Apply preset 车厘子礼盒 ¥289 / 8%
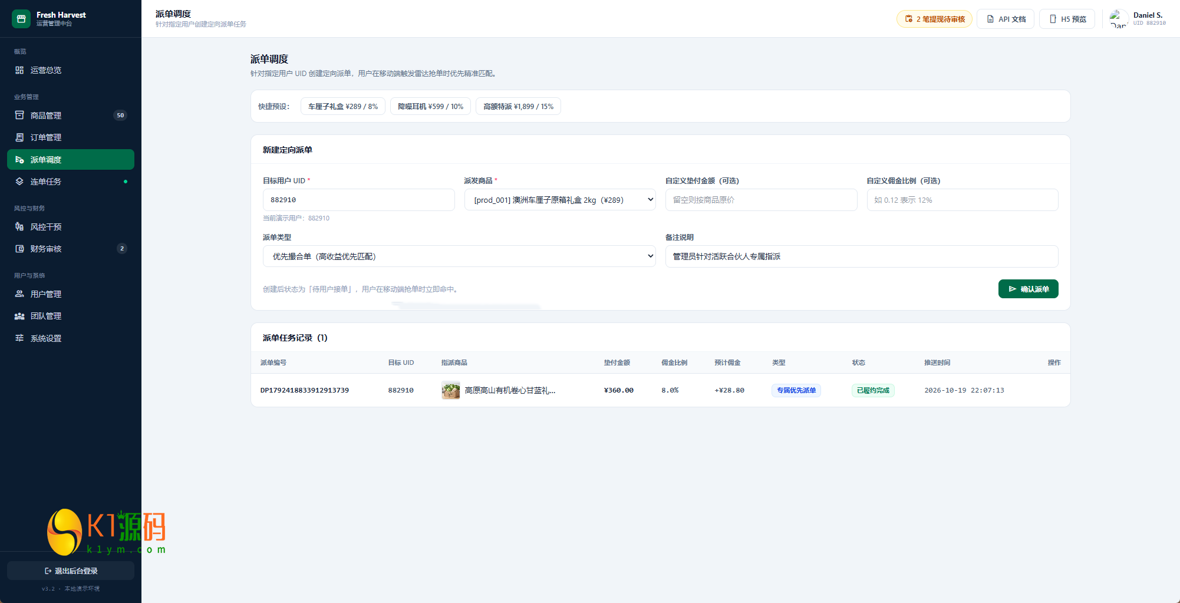The width and height of the screenshot is (1180, 603). [x=343, y=107]
